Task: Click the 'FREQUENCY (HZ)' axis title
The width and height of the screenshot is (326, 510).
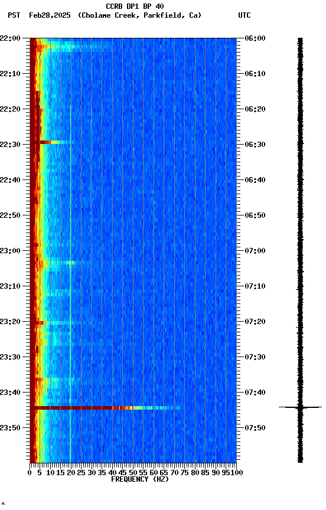Action: 140,480
